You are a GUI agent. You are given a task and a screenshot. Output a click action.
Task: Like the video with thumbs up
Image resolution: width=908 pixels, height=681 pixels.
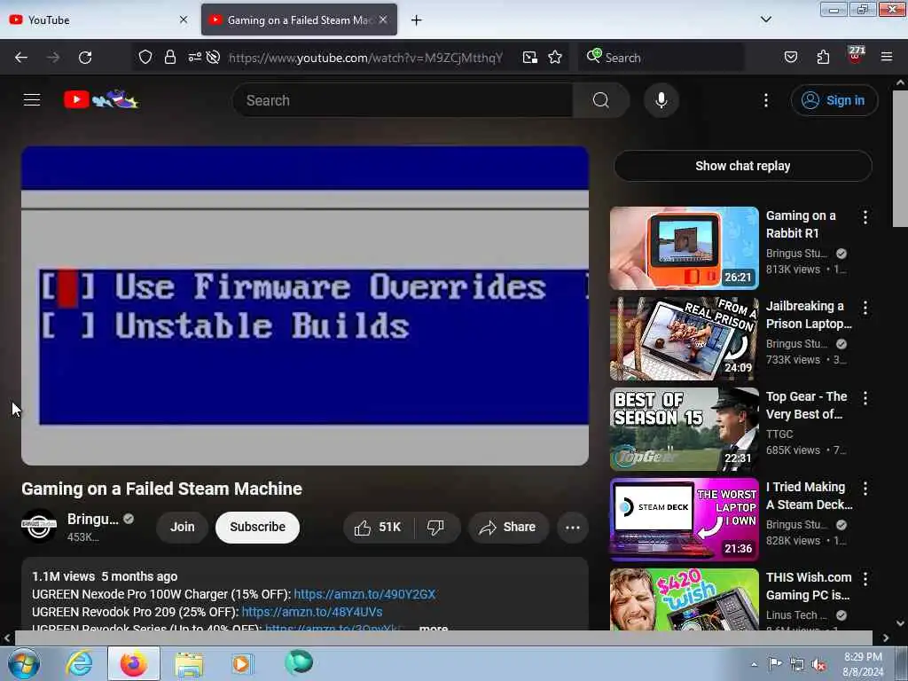click(379, 527)
